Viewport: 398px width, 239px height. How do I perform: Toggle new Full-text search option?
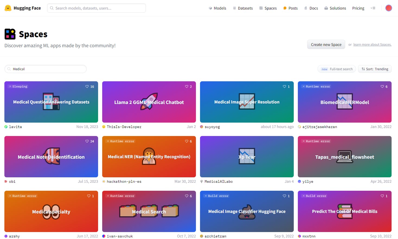click(337, 69)
